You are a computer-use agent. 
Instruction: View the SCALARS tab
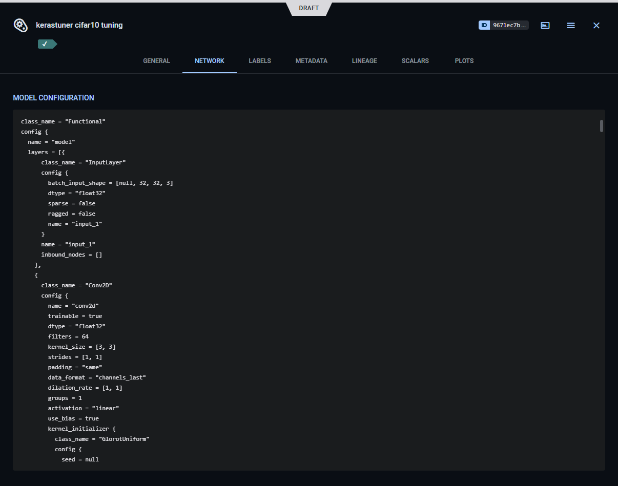coord(415,60)
